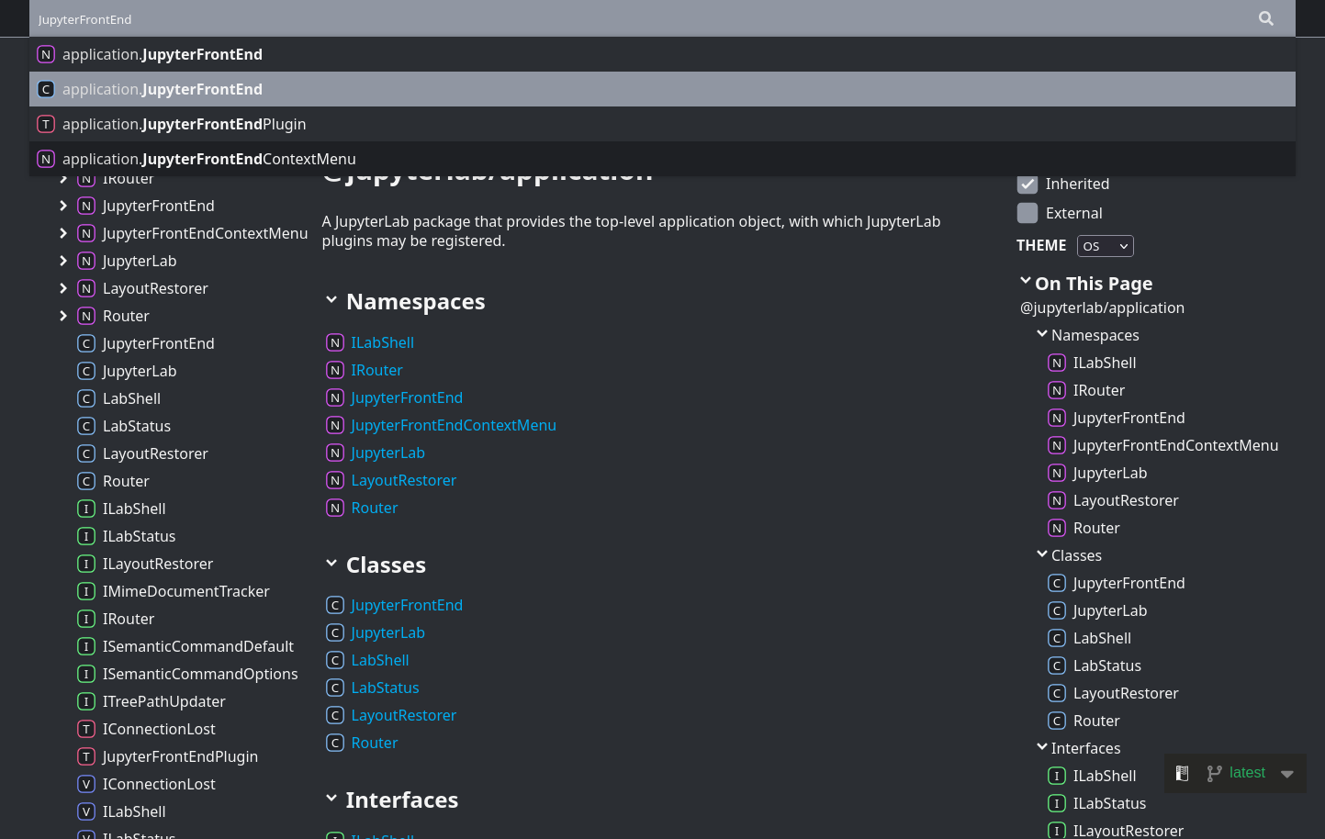Collapse the Interfaces heading in main content
The height and width of the screenshot is (839, 1325).
tap(331, 799)
